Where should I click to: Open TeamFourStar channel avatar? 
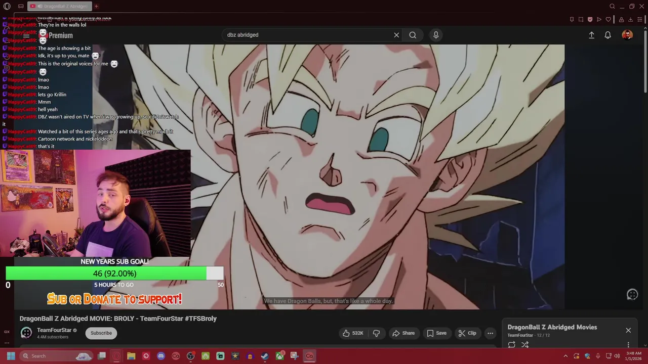click(26, 333)
